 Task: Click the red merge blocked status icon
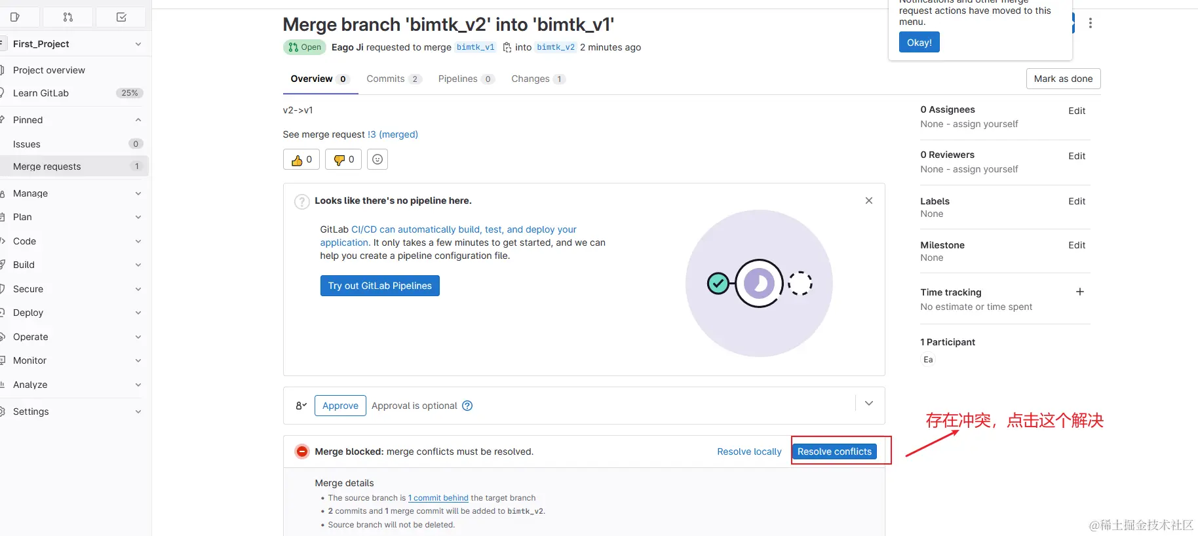pyautogui.click(x=302, y=451)
